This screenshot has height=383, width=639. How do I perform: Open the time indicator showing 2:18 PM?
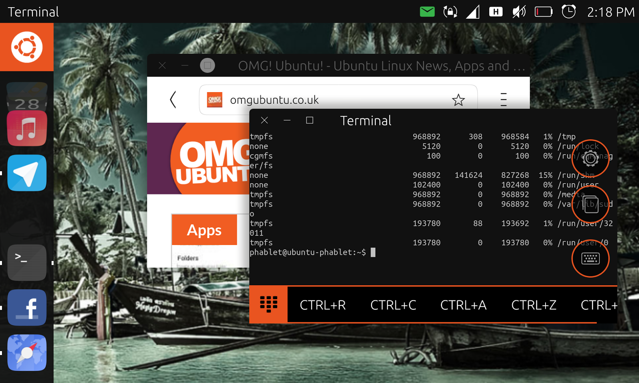click(x=611, y=12)
